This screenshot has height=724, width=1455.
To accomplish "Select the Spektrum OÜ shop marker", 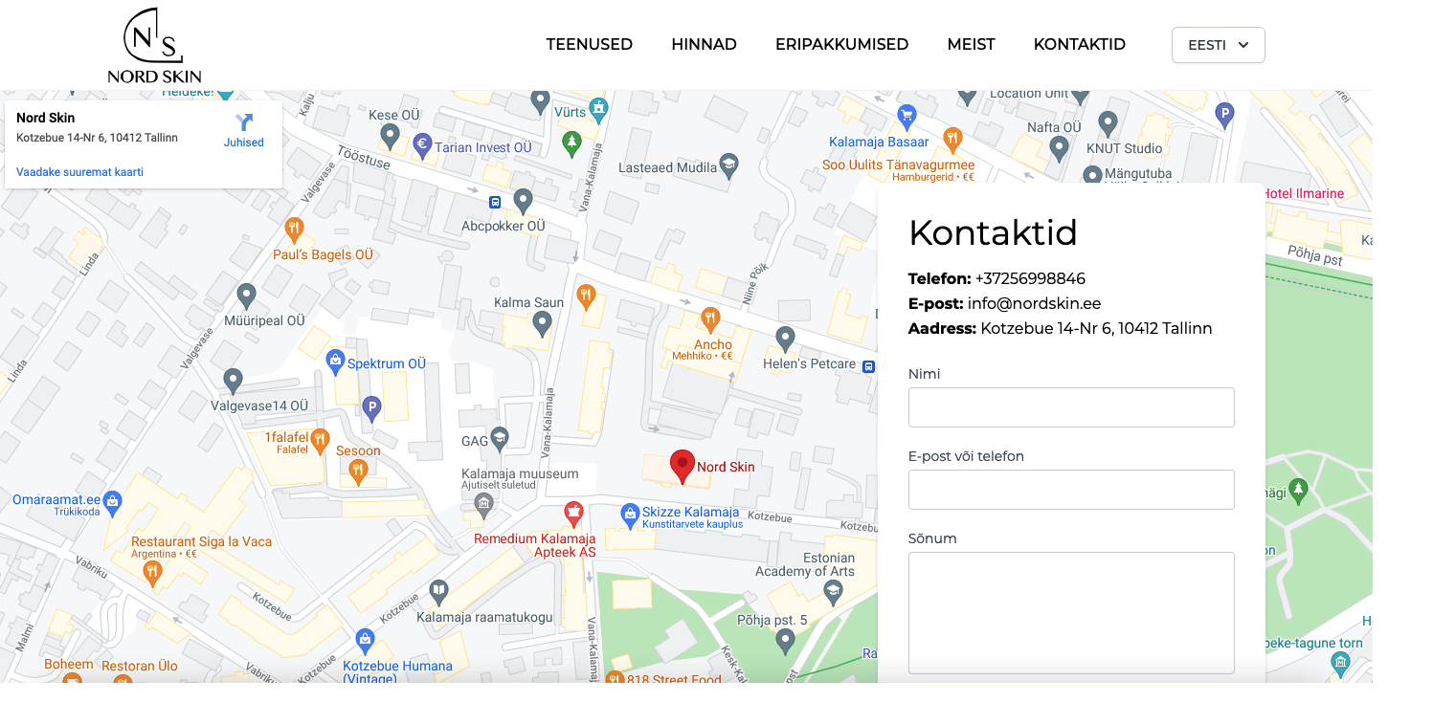I will (335, 361).
